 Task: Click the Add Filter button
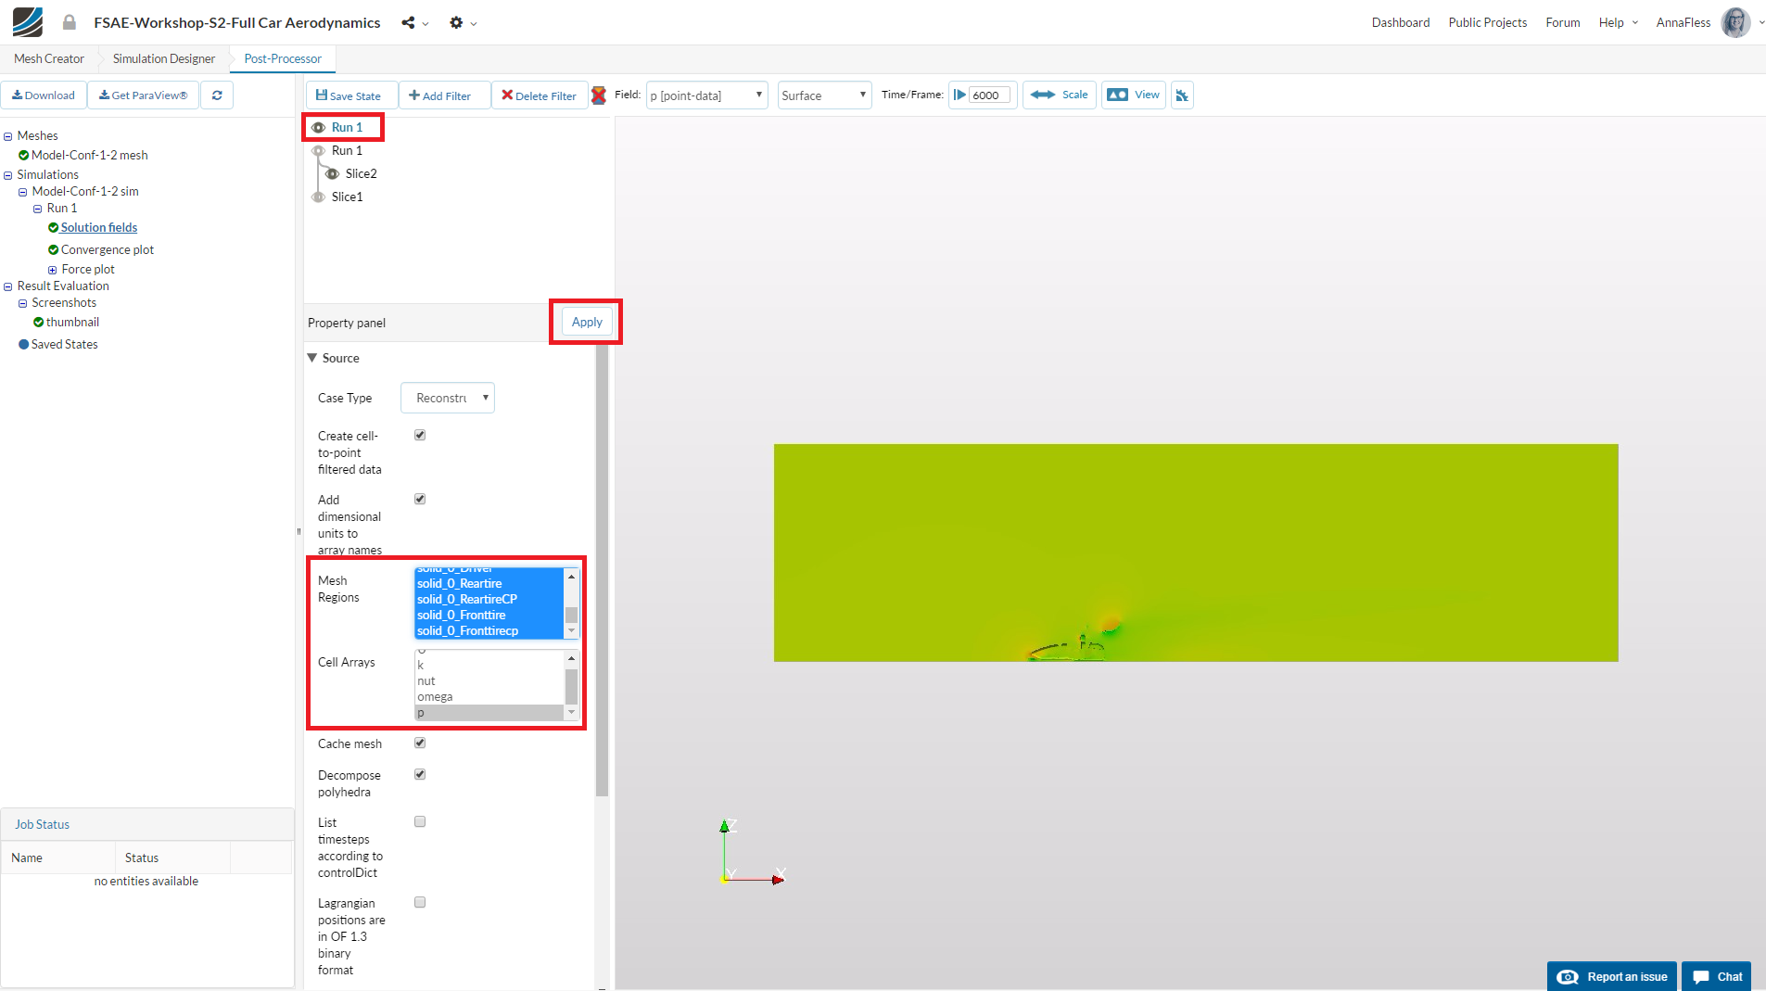pos(444,95)
